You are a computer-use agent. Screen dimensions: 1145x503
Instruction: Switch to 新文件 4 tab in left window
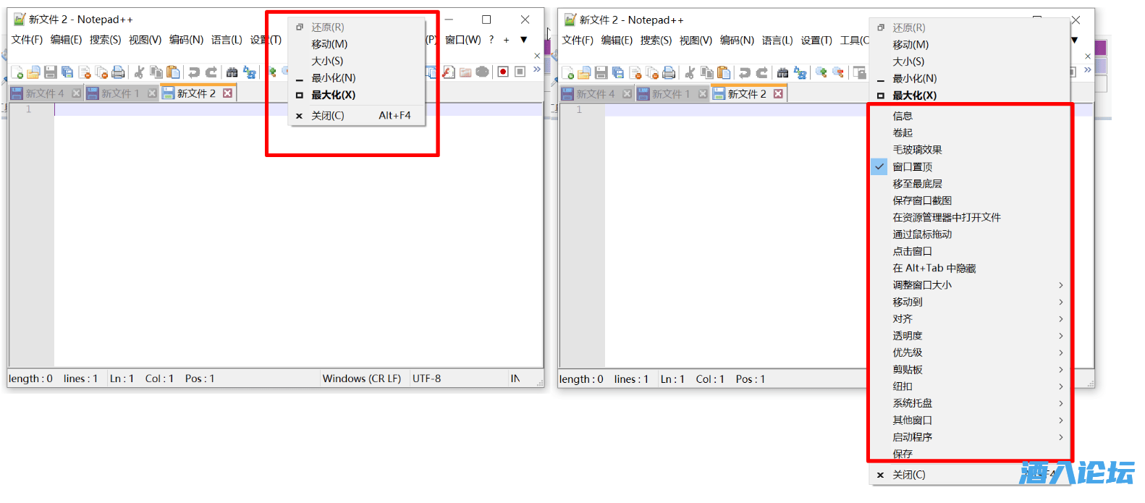[x=45, y=93]
